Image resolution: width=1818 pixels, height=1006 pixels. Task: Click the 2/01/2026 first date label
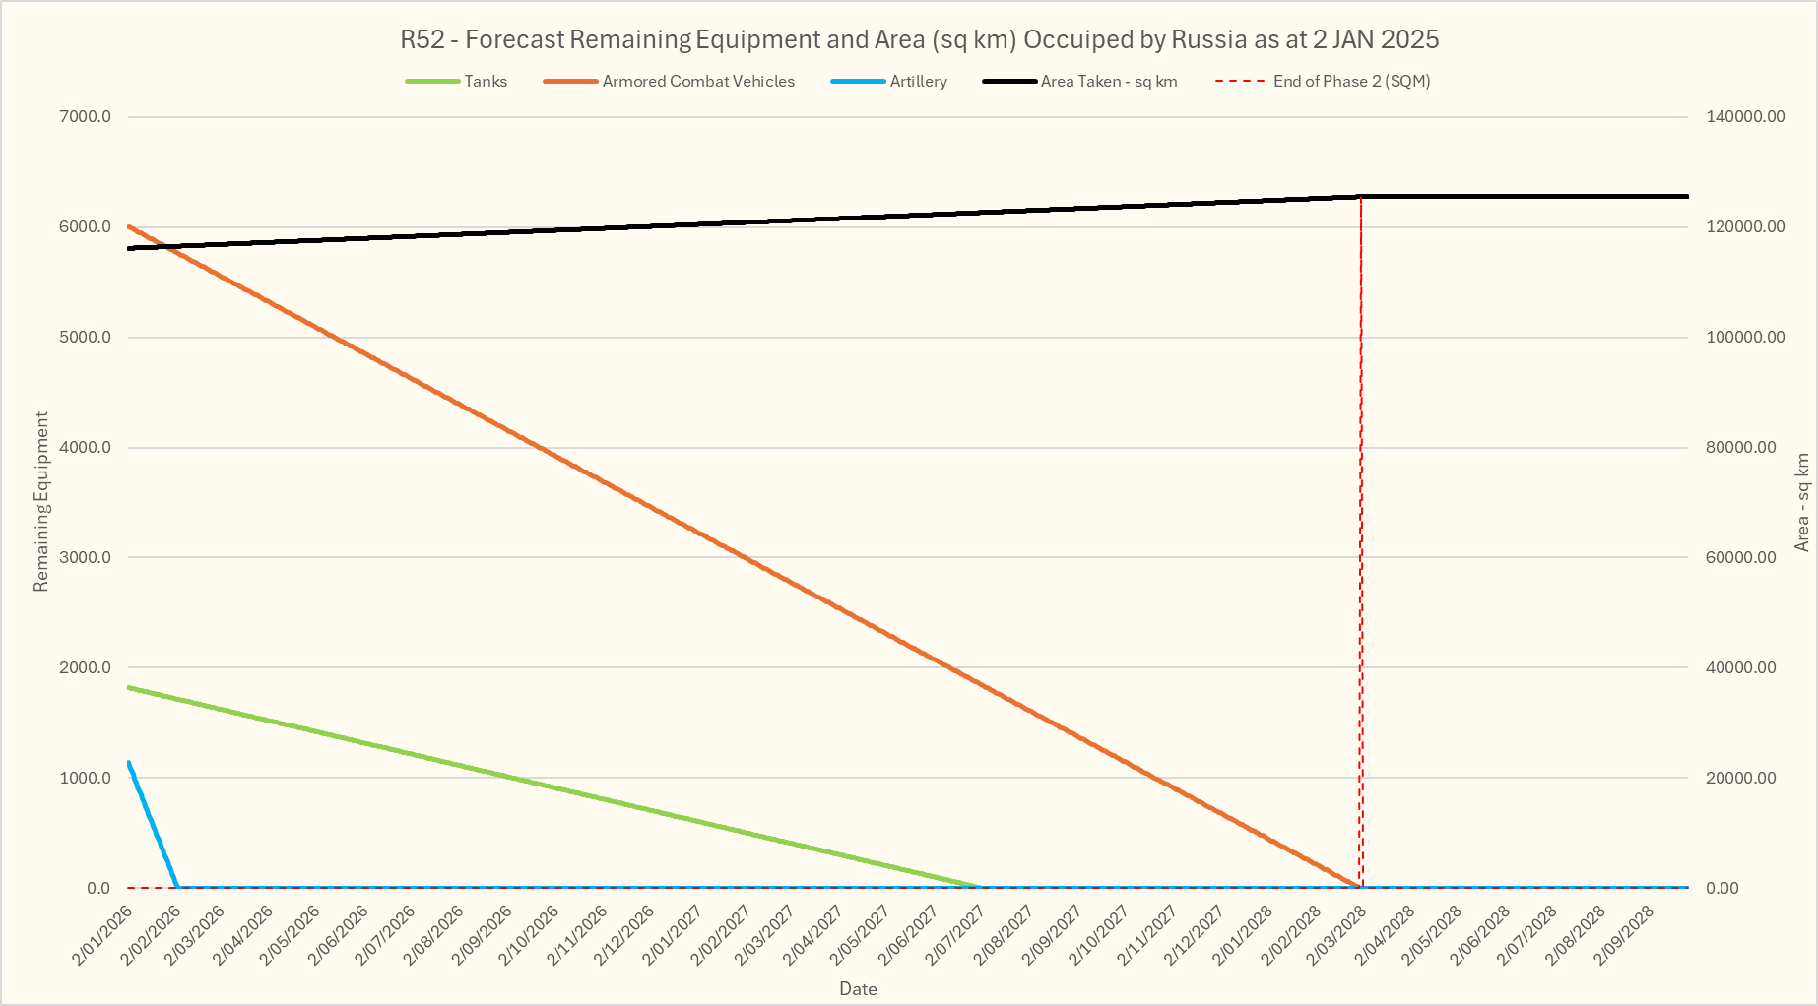104,935
